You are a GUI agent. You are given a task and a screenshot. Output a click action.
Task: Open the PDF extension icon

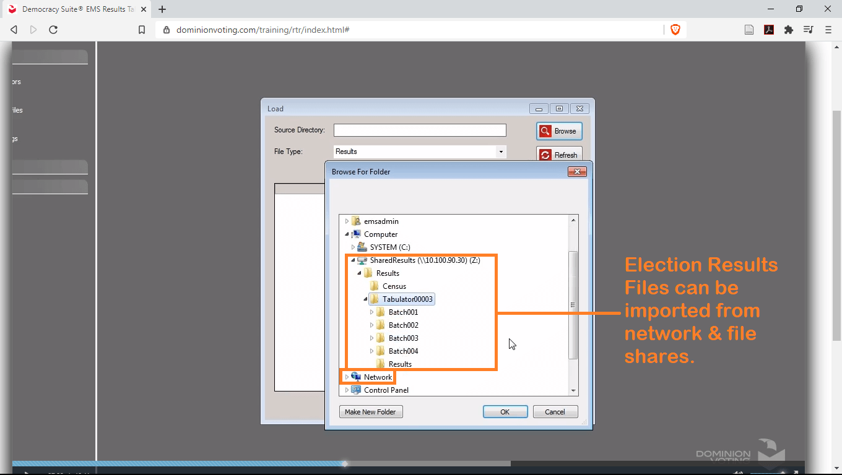click(769, 30)
